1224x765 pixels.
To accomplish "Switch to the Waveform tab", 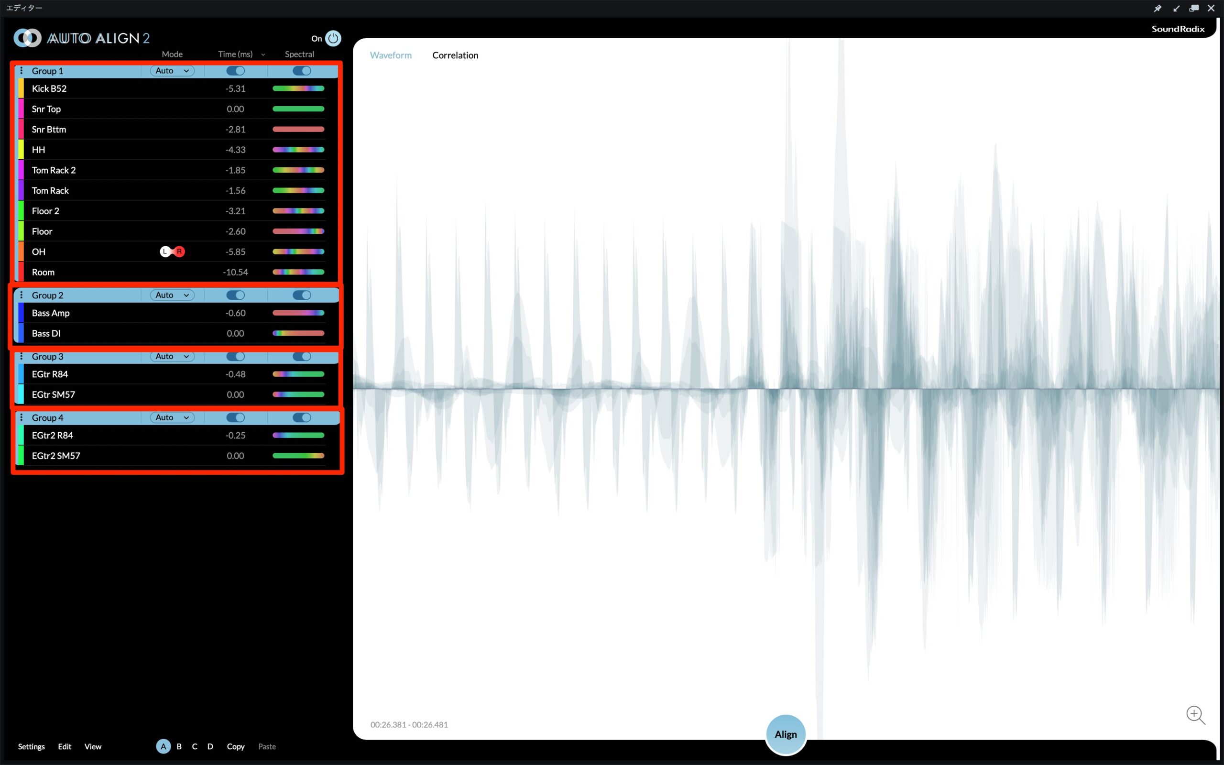I will coord(391,55).
